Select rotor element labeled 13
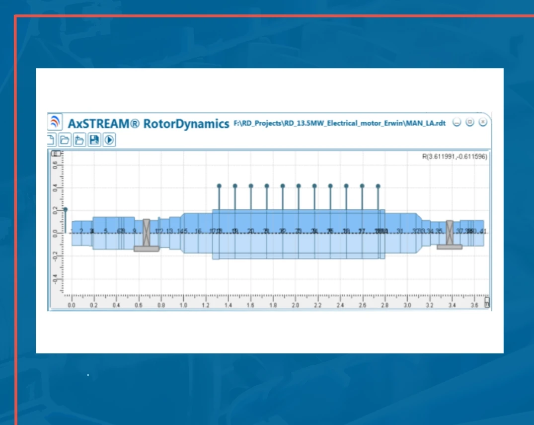The height and width of the screenshot is (425, 534). 169,231
